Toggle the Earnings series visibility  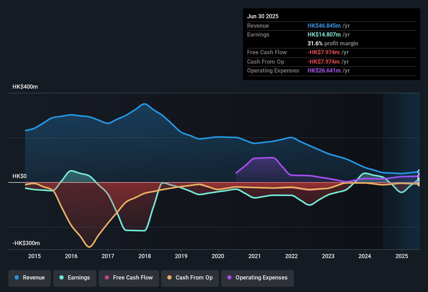[75, 278]
